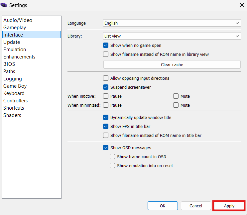Select the Interface category in sidebar
The width and height of the screenshot is (247, 215).
point(32,35)
